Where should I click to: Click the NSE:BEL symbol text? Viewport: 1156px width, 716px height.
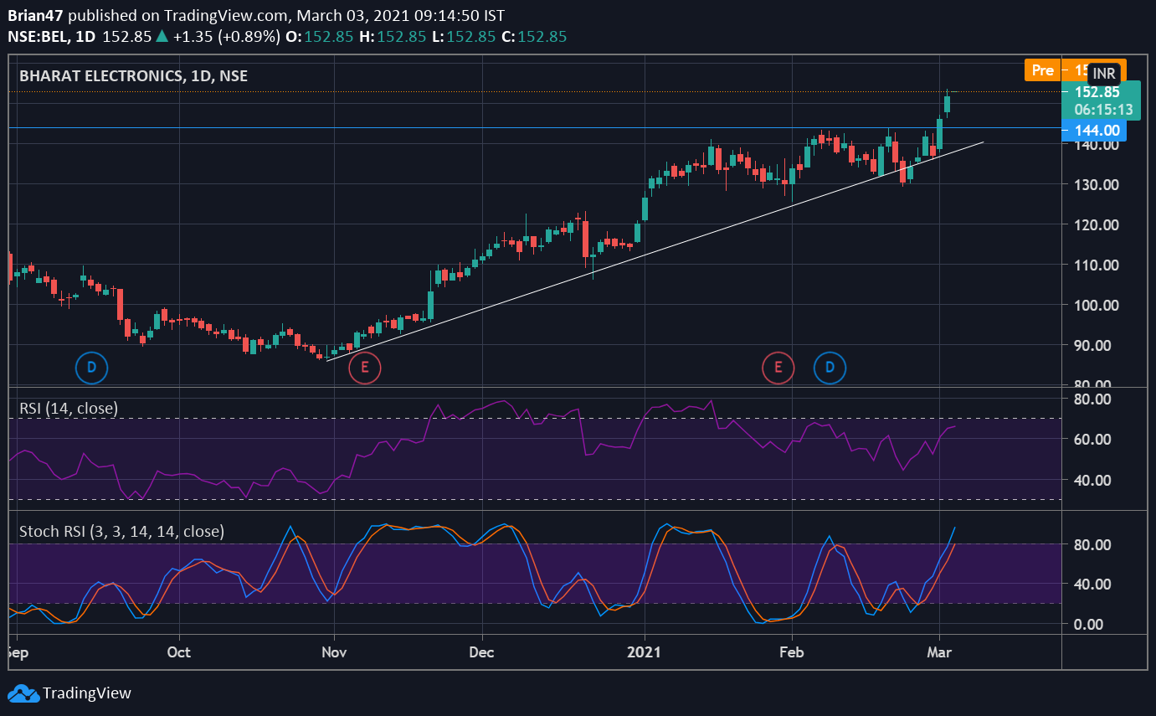pyautogui.click(x=39, y=37)
